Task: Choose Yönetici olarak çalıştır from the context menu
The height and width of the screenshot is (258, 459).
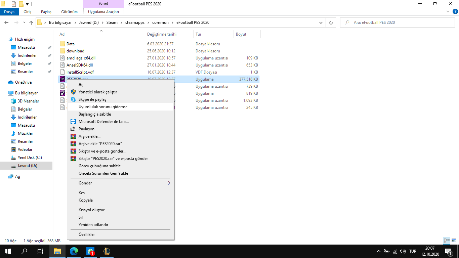Action: 120,92
